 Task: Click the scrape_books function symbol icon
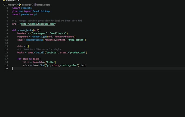tap(35, 5)
